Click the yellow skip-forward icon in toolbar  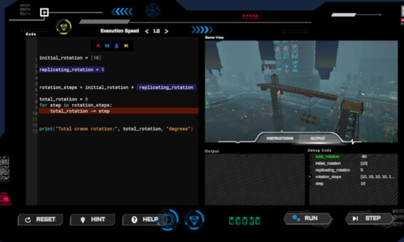pyautogui.click(x=126, y=46)
